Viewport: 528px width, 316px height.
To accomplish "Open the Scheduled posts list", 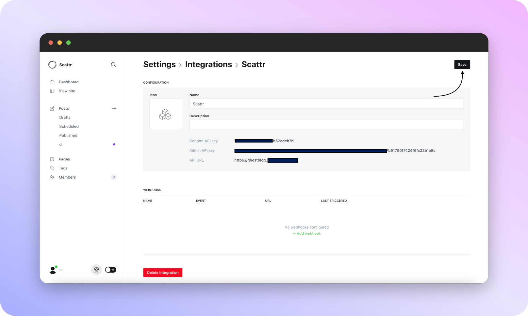I will 69,126.
